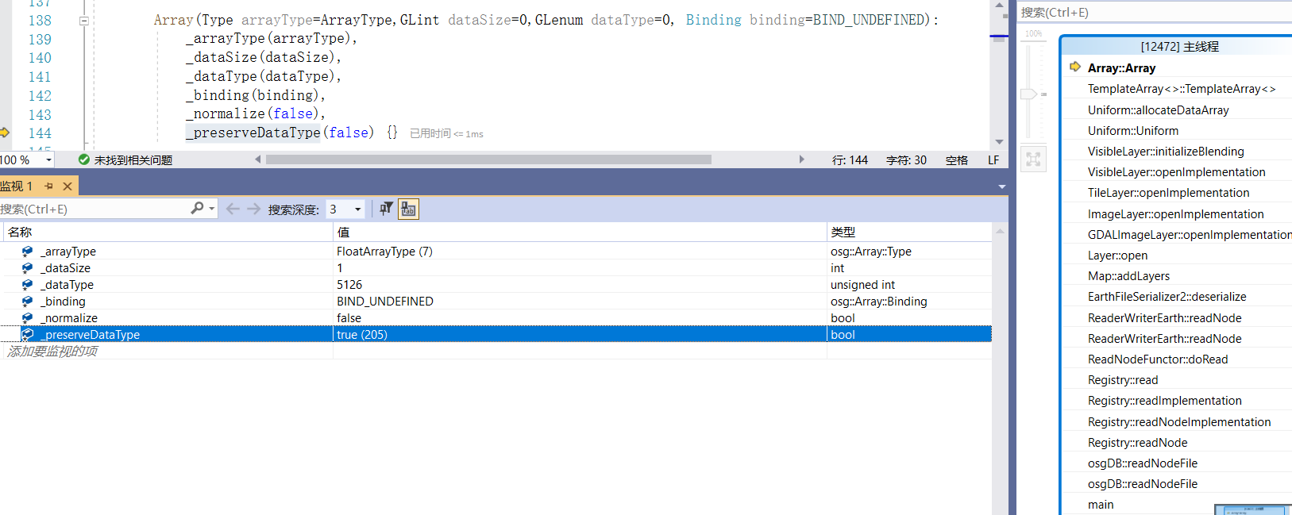Click the LF line ending indicator

click(x=993, y=160)
